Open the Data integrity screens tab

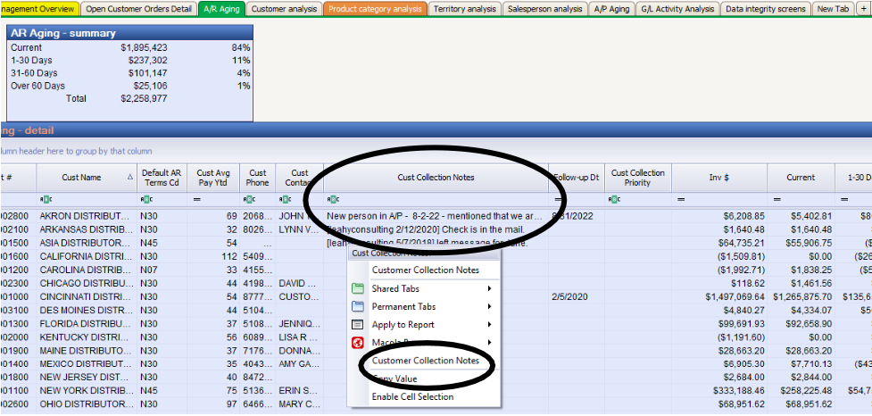pos(765,9)
